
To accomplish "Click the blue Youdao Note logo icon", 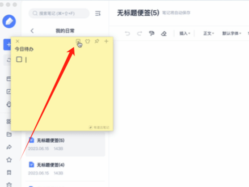I will 9,21.
